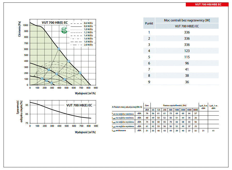Click circled point 3 on the top curve
This screenshot has width=232, height=170.
click(x=59, y=49)
